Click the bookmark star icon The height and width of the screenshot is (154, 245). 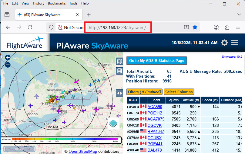pyautogui.click(x=195, y=27)
